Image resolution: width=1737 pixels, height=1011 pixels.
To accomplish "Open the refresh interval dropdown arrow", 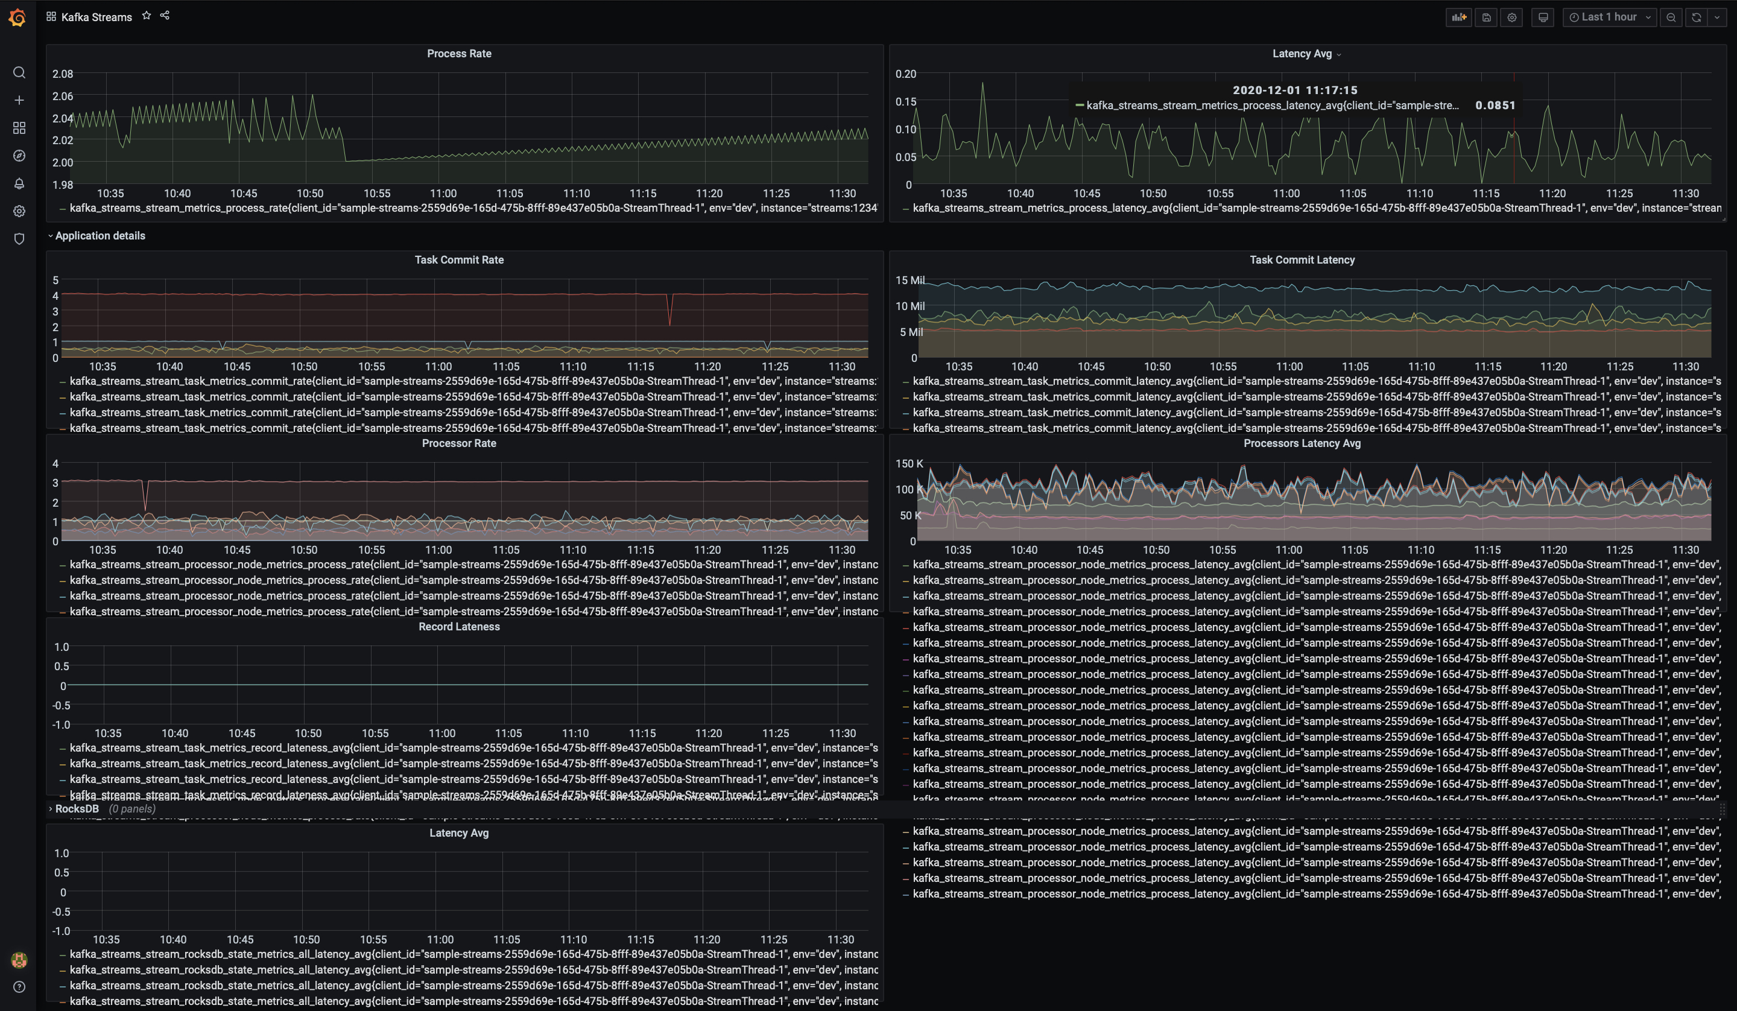I will [x=1717, y=17].
